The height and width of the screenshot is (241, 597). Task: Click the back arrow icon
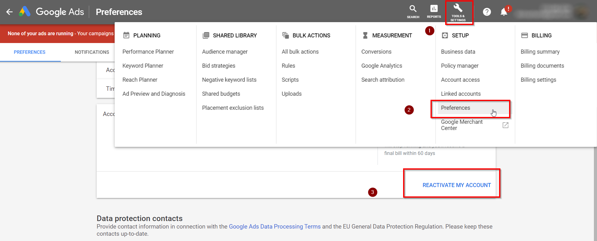tap(9, 12)
